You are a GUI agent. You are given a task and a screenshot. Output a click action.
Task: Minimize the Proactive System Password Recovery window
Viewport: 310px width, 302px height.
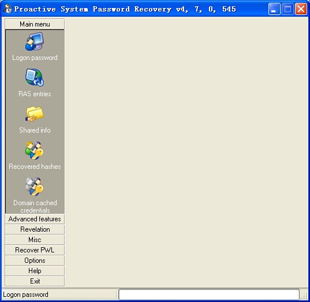(274, 9)
